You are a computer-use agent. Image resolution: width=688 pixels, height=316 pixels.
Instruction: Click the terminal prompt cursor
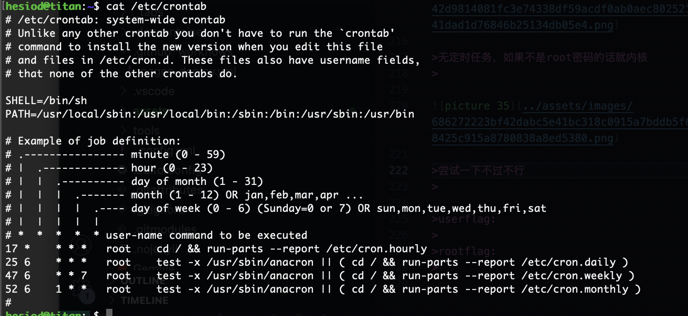coord(109,313)
